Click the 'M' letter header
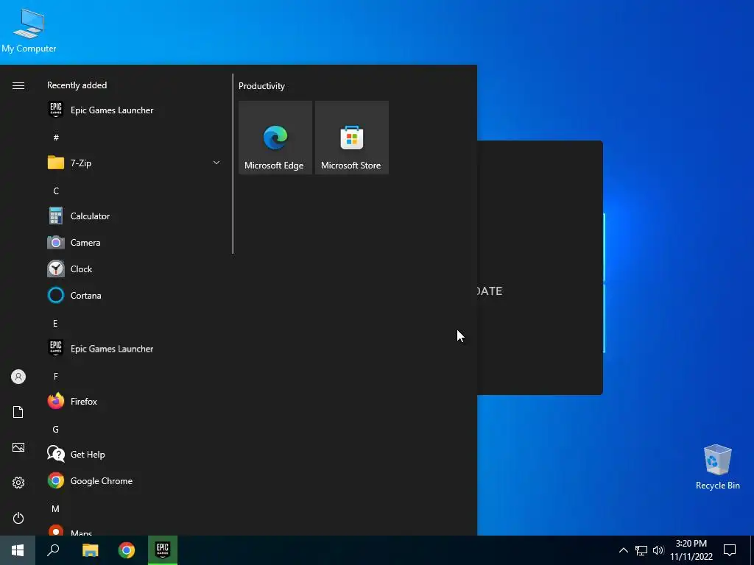 pos(56,509)
